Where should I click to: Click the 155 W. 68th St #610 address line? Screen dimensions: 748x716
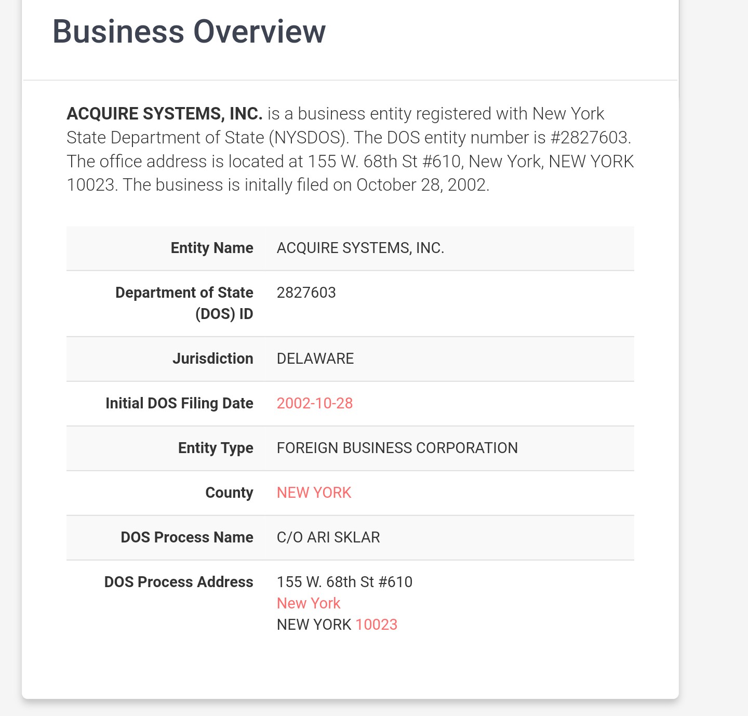345,582
